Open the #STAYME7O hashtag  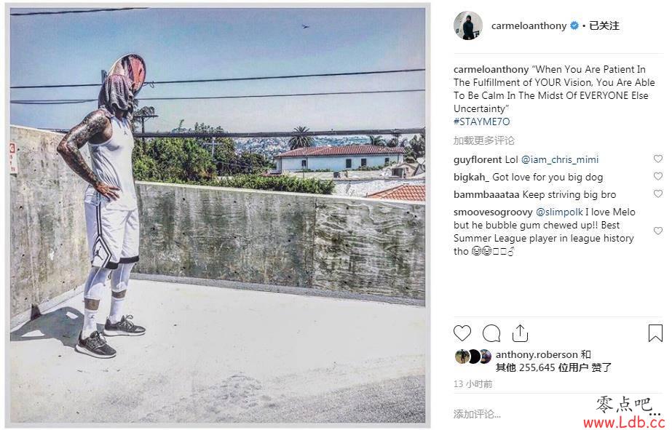(x=482, y=122)
